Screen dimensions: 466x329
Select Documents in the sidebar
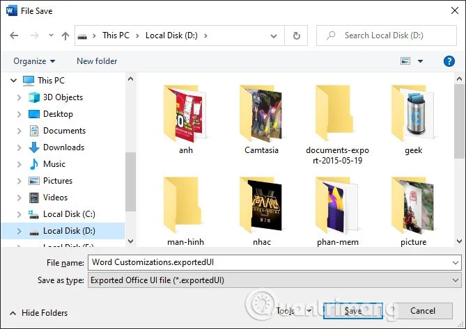(64, 131)
